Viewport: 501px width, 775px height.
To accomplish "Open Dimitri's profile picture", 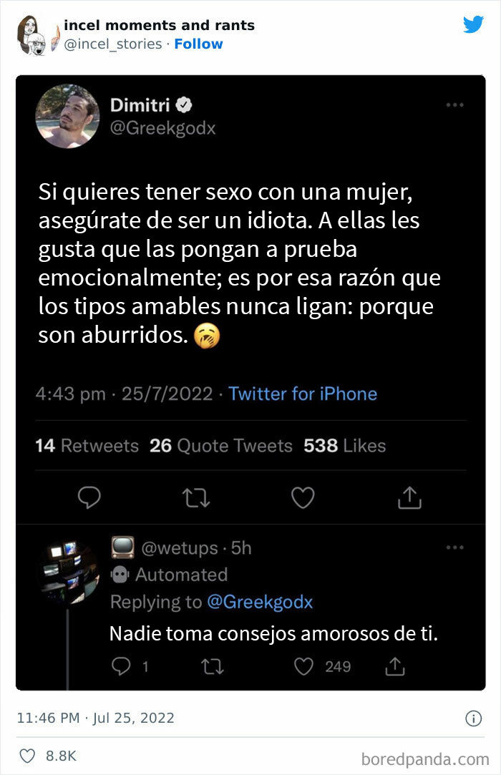I will pos(68,116).
